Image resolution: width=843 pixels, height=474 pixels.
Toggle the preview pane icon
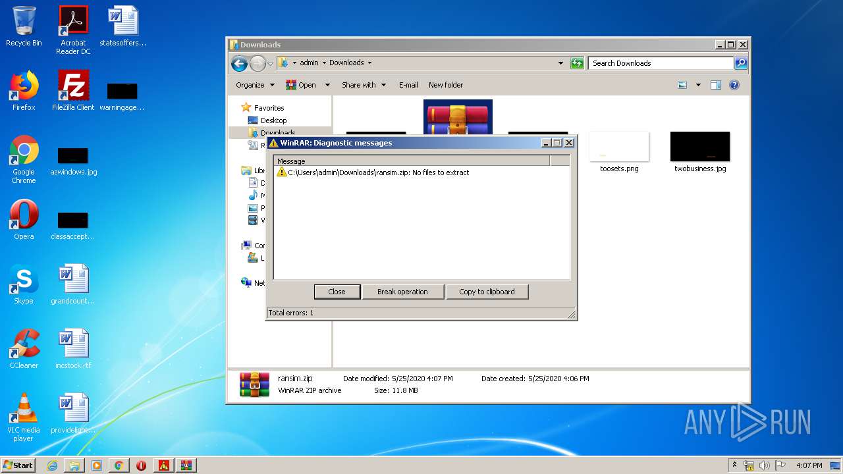(716, 85)
